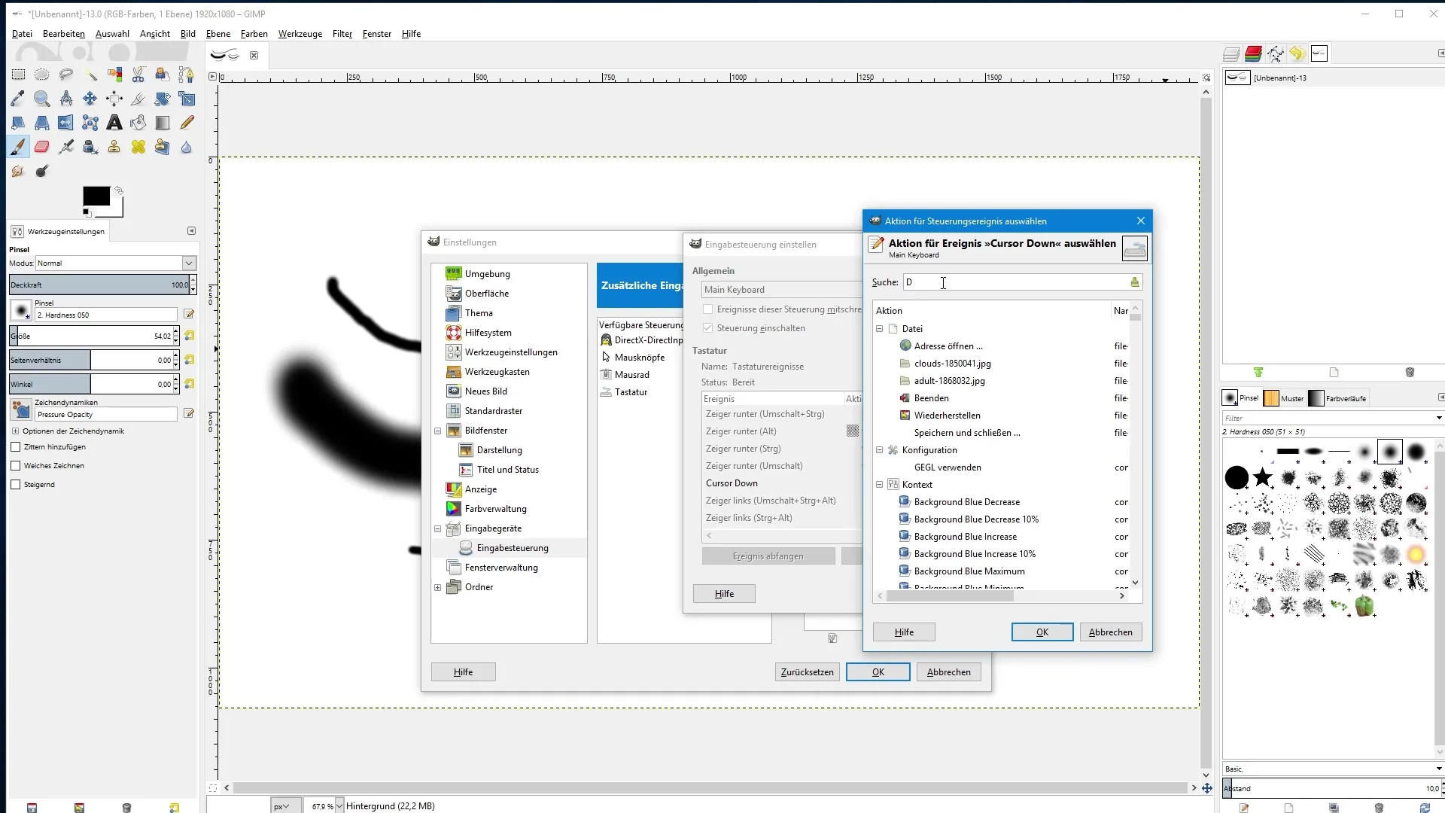Adjust the Deckkraft opacity slider

(x=99, y=285)
